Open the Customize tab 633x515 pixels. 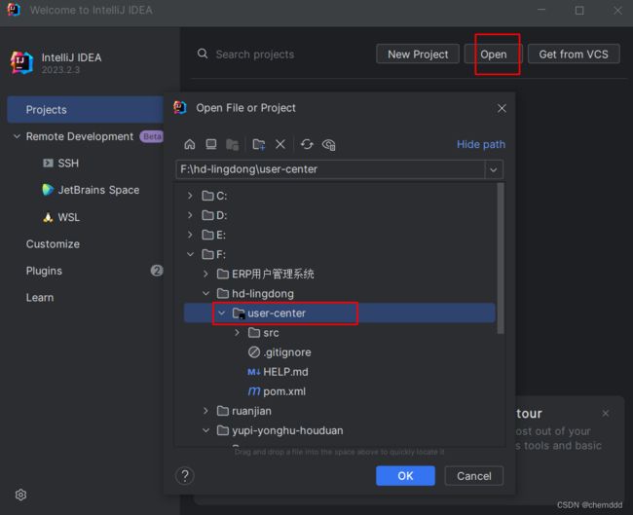point(53,243)
